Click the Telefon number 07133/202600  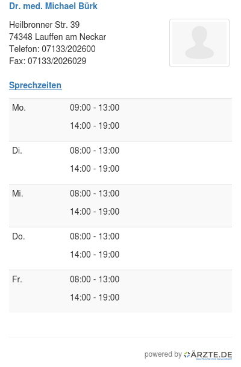pos(68,49)
